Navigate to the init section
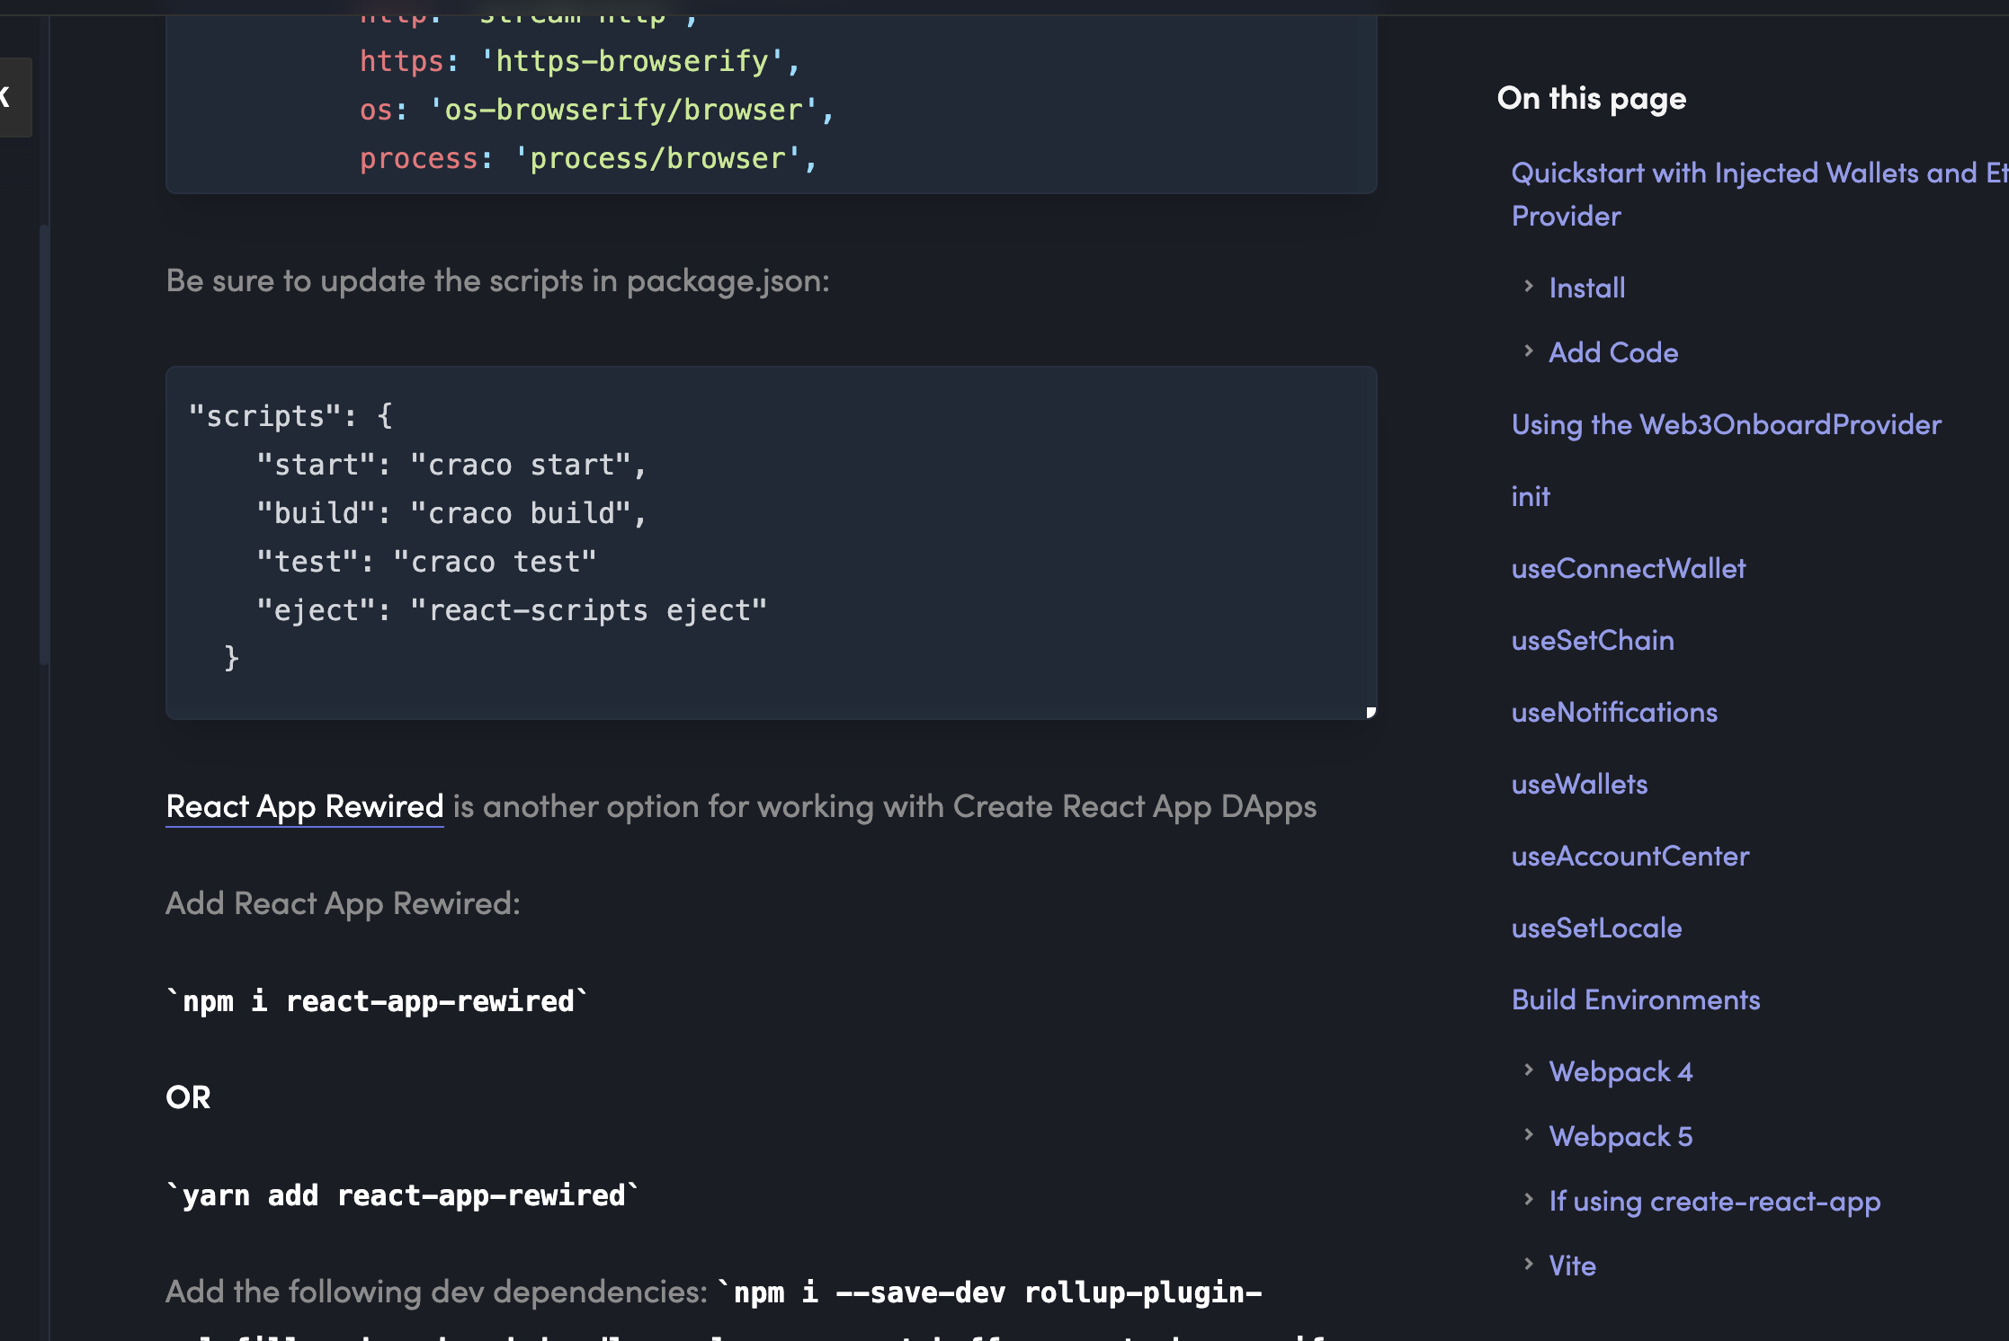The height and width of the screenshot is (1341, 2009). 1530,496
